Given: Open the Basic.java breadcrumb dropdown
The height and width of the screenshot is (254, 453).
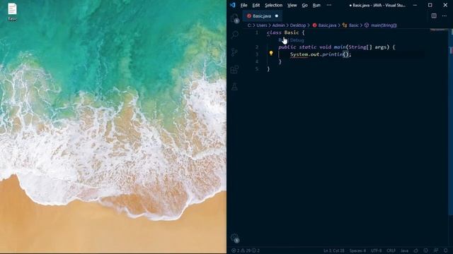Looking at the screenshot, I should coord(324,25).
